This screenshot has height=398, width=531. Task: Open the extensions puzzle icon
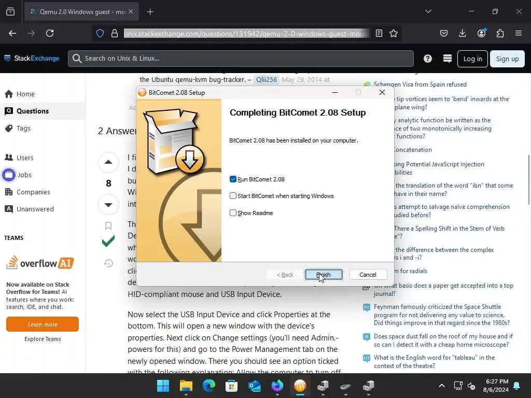(500, 33)
